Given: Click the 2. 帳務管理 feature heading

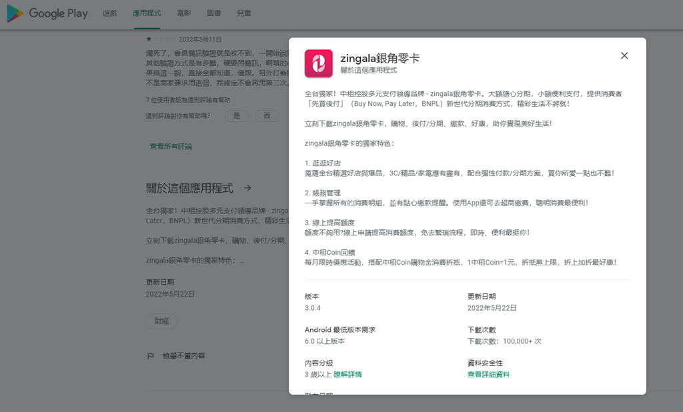Looking at the screenshot, I should [x=322, y=193].
